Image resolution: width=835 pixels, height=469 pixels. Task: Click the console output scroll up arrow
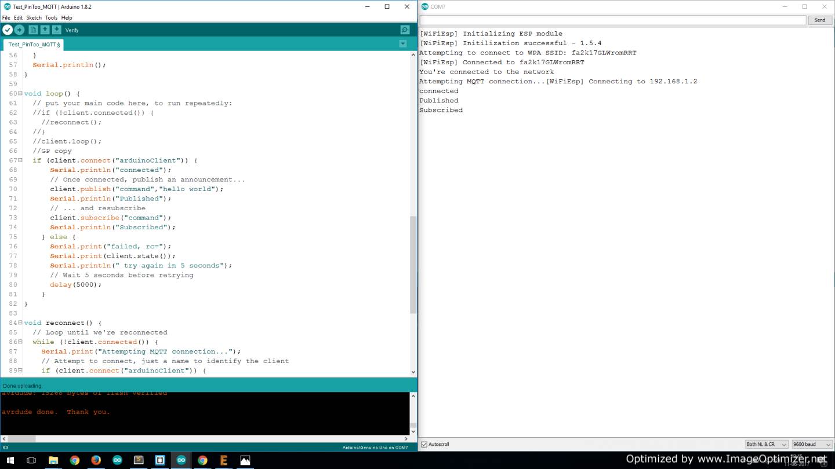(x=413, y=396)
